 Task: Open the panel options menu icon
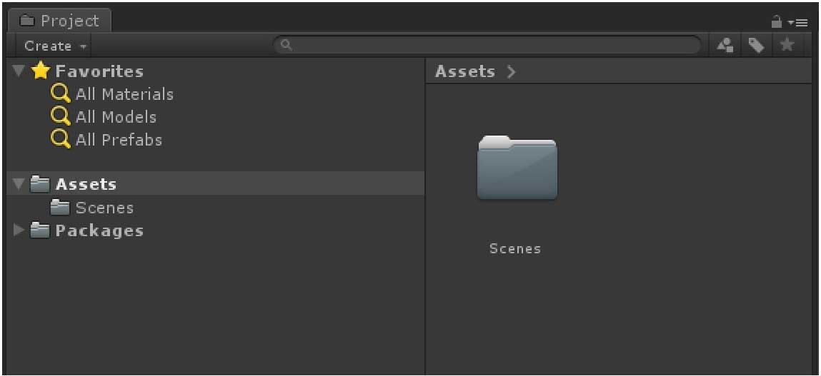(798, 23)
